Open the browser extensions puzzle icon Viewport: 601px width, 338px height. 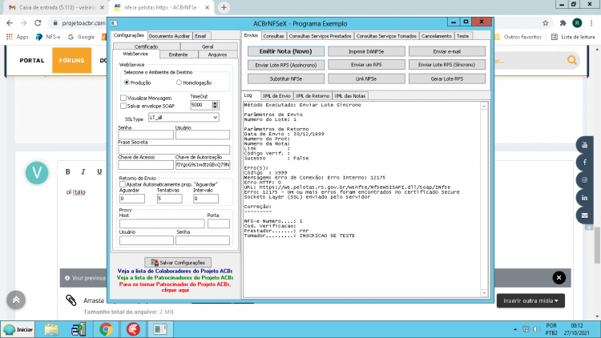click(x=563, y=23)
